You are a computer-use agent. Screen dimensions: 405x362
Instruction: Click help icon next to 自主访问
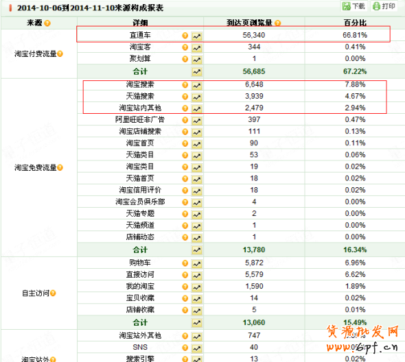(x=53, y=293)
